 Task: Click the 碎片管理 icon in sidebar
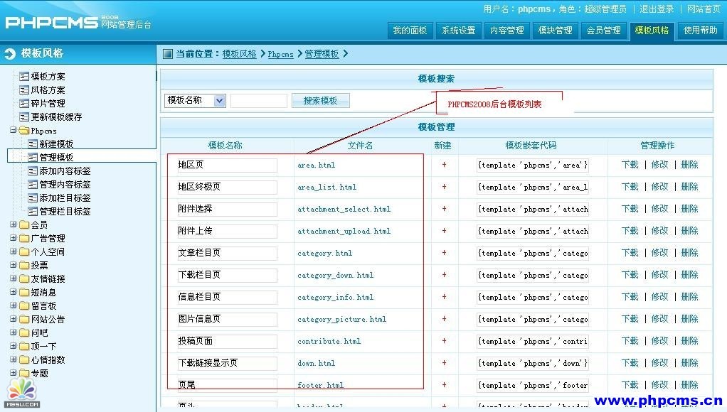[x=24, y=104]
